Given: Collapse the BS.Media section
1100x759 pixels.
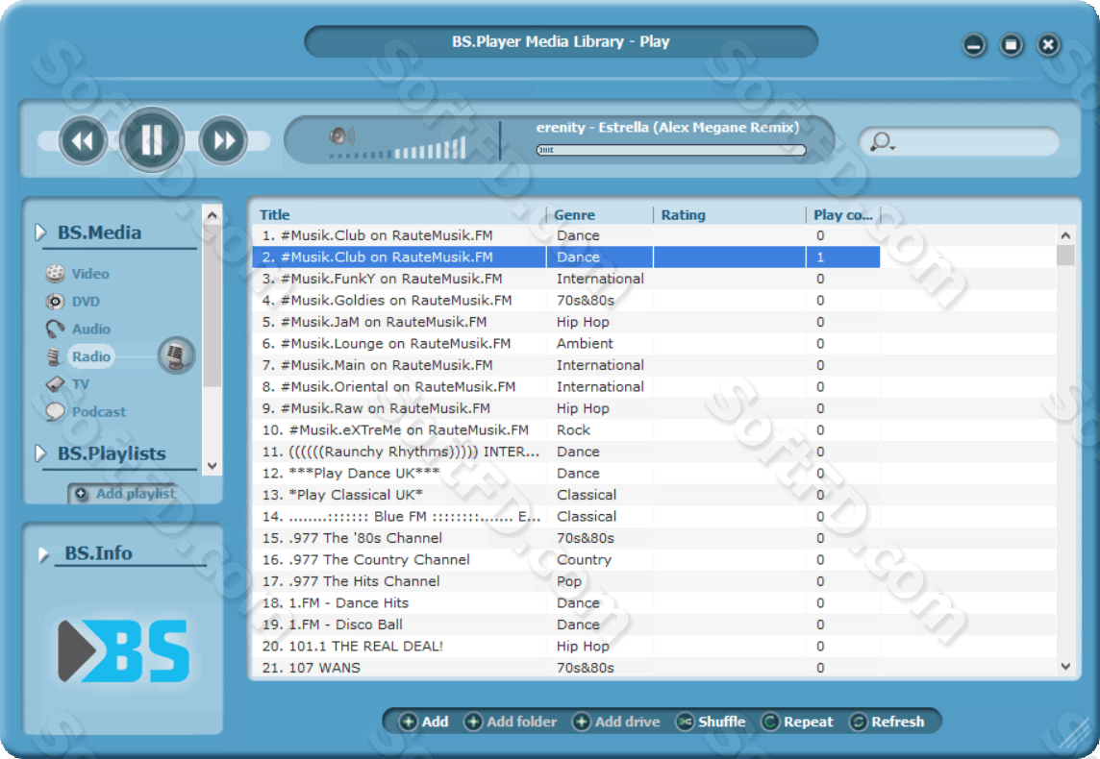Looking at the screenshot, I should pyautogui.click(x=40, y=233).
